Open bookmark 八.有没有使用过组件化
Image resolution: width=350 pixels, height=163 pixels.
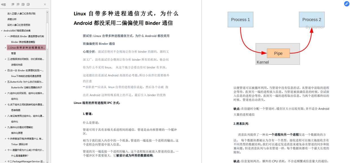26,116
